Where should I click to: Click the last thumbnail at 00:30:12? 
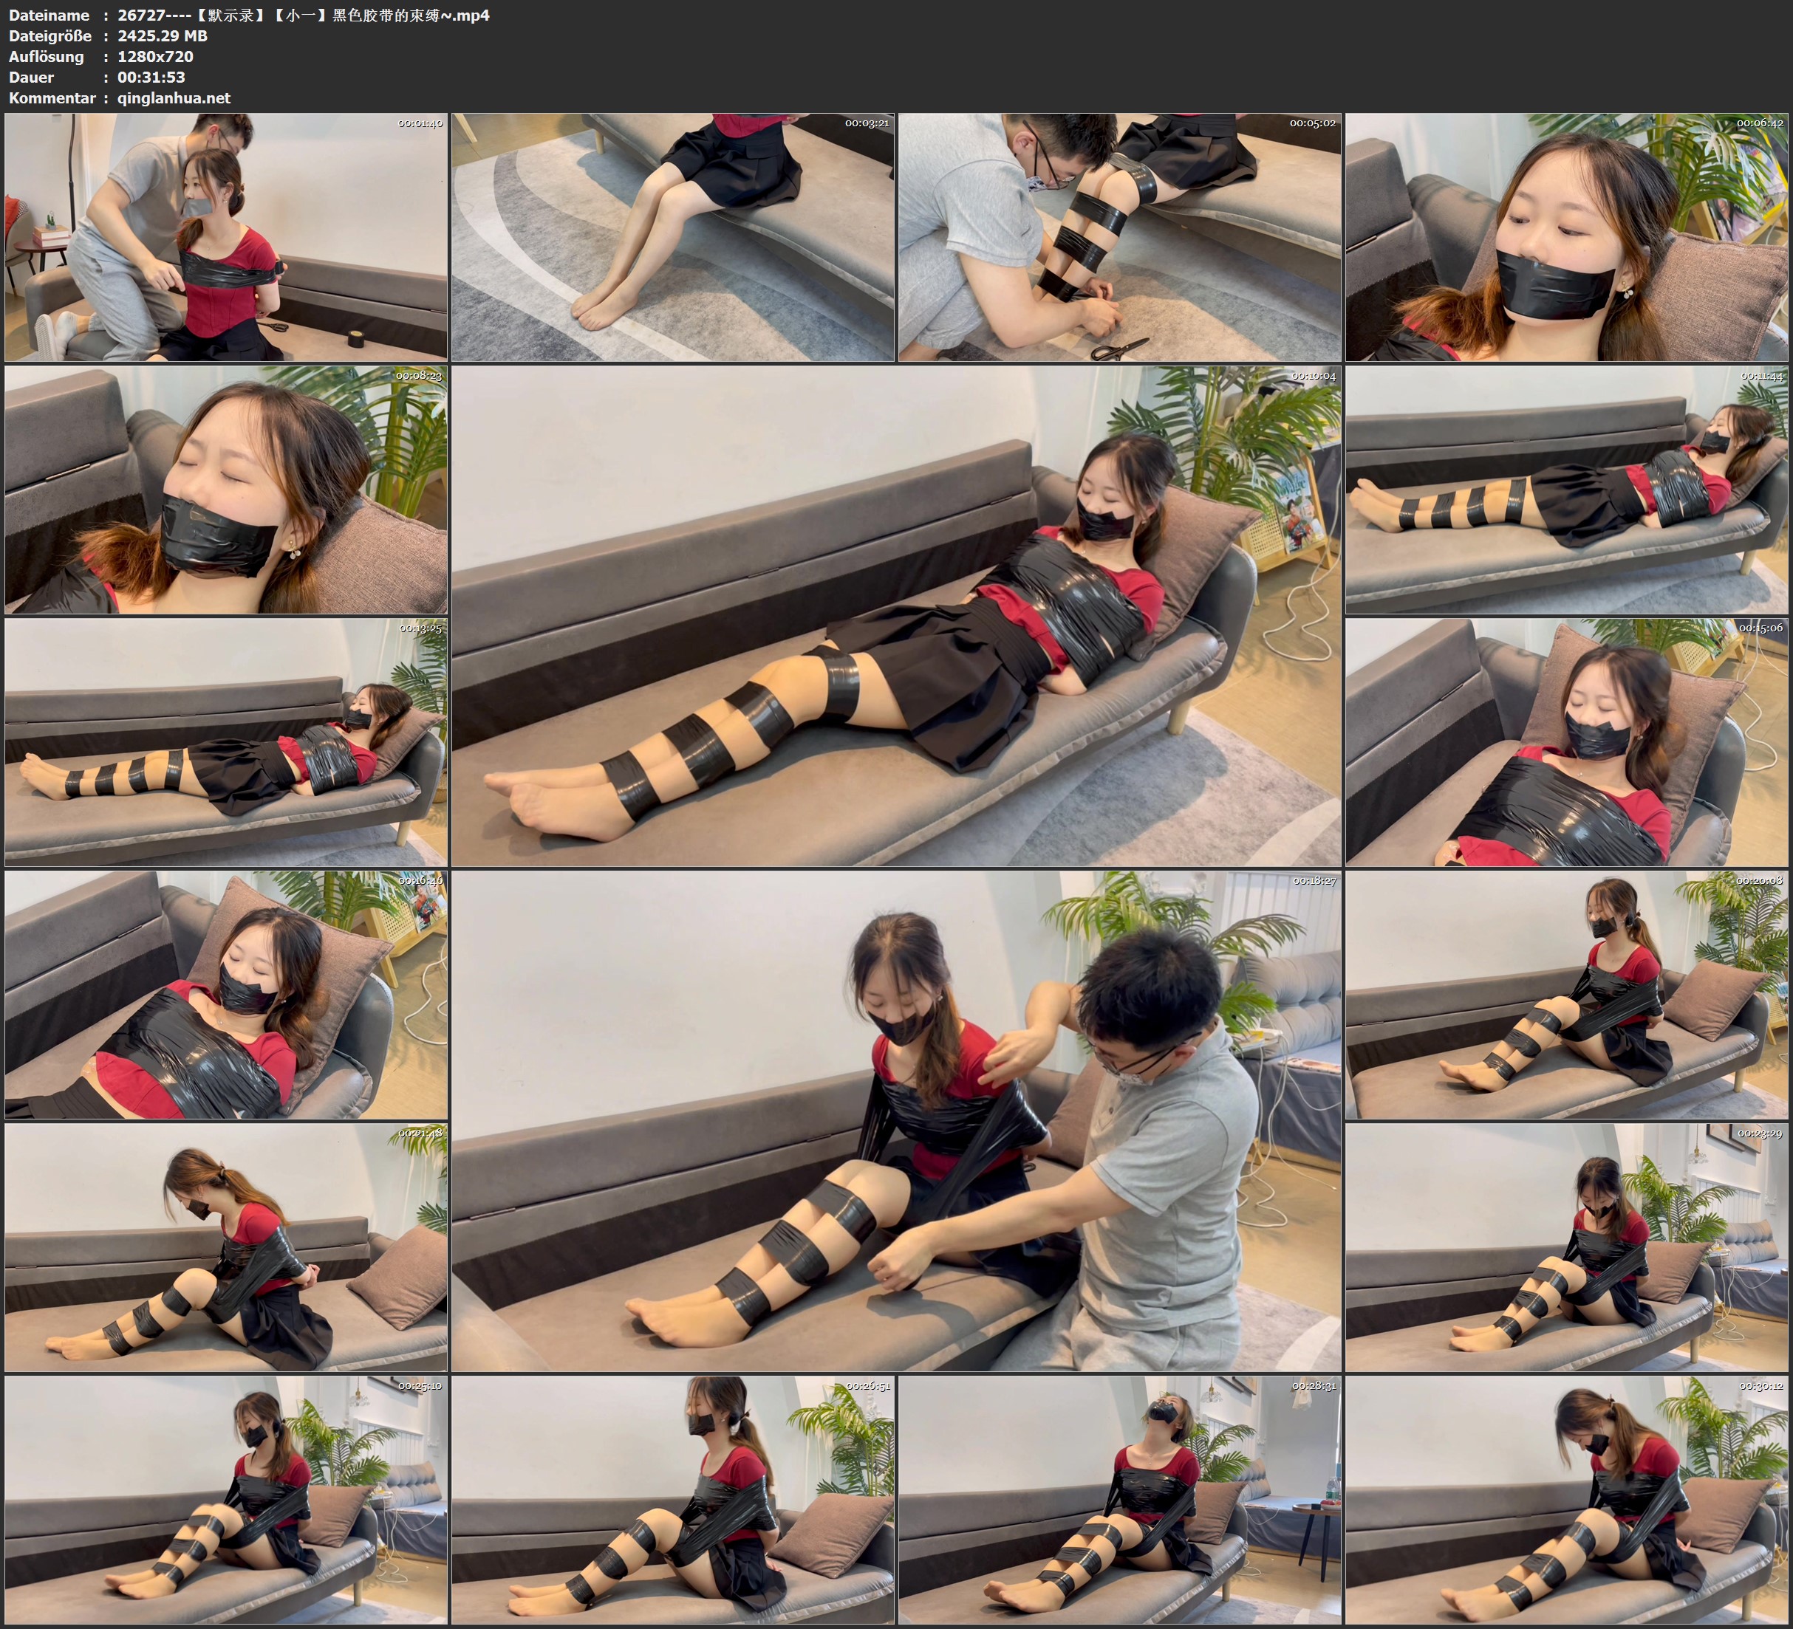[x=1566, y=1500]
